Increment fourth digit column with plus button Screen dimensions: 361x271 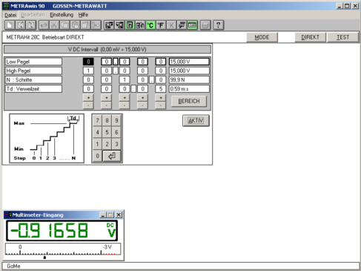(142, 98)
